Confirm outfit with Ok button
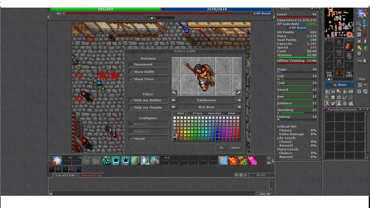The width and height of the screenshot is (370, 208). pos(221,148)
